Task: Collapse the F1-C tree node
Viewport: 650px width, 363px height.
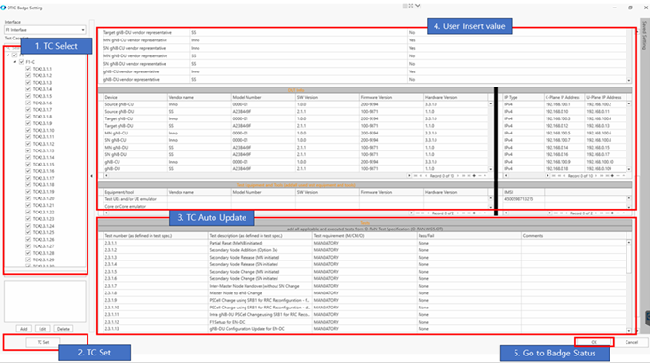Action: click(15, 62)
